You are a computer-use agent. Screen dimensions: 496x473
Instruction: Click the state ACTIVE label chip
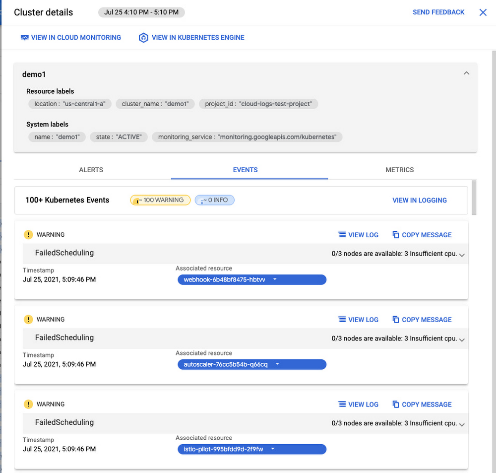click(119, 137)
